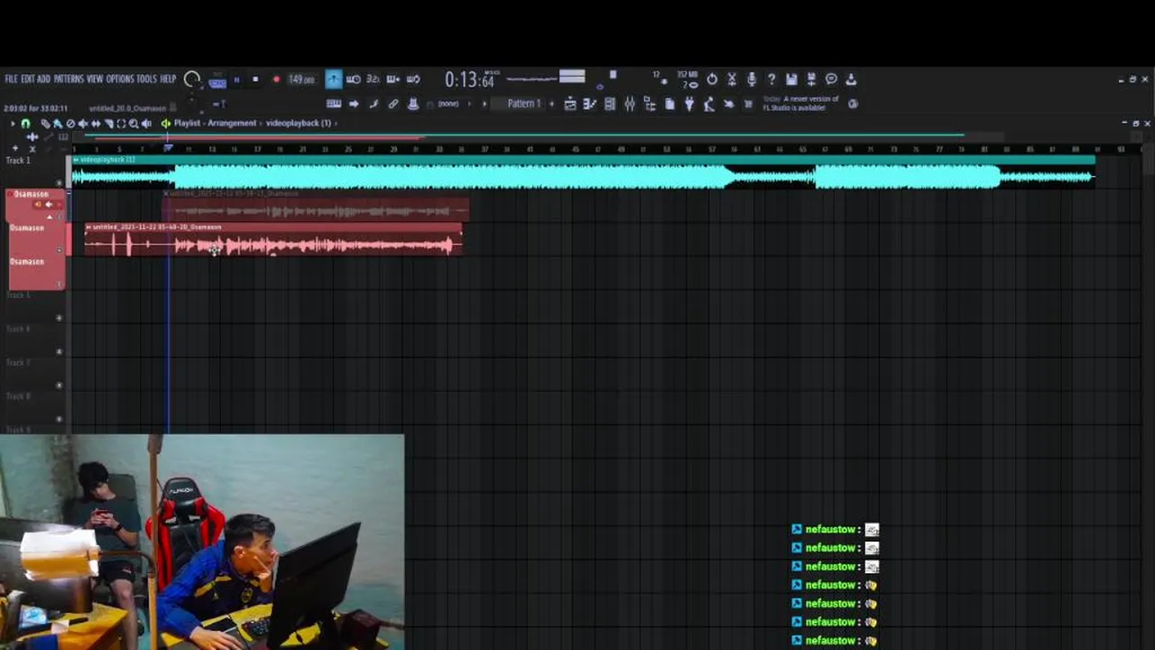Screen dimensions: 1155x650
Task: Open the Piano roll view icon
Action: (590, 104)
